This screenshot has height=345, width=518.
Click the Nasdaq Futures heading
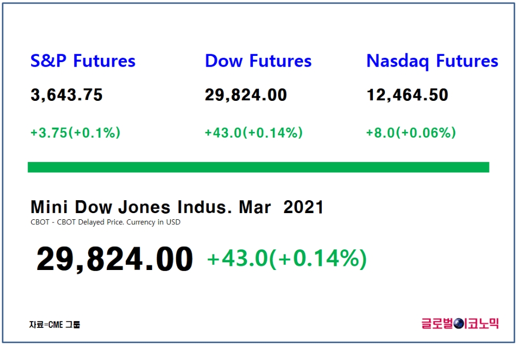[433, 62]
